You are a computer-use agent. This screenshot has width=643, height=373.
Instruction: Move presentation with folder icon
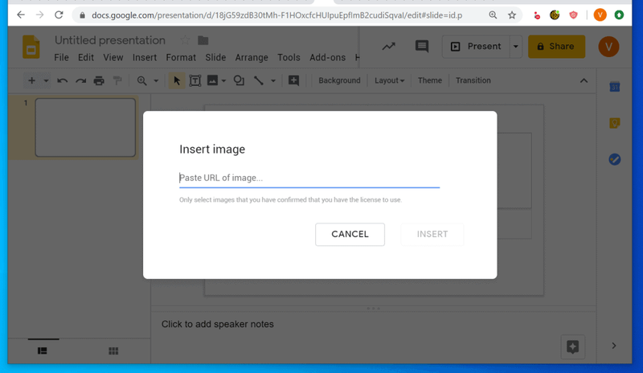203,40
